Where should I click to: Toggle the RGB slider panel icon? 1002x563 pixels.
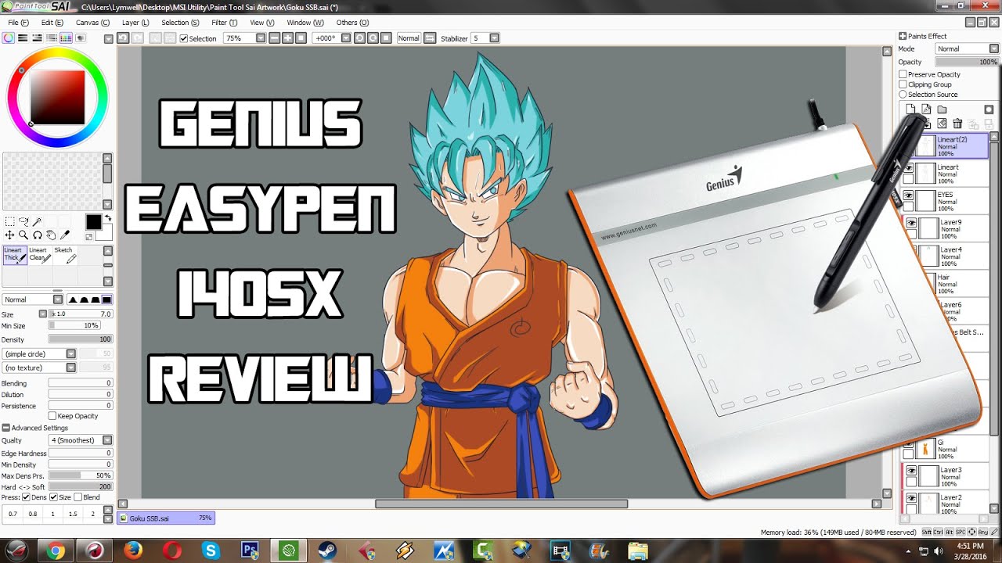coord(23,38)
